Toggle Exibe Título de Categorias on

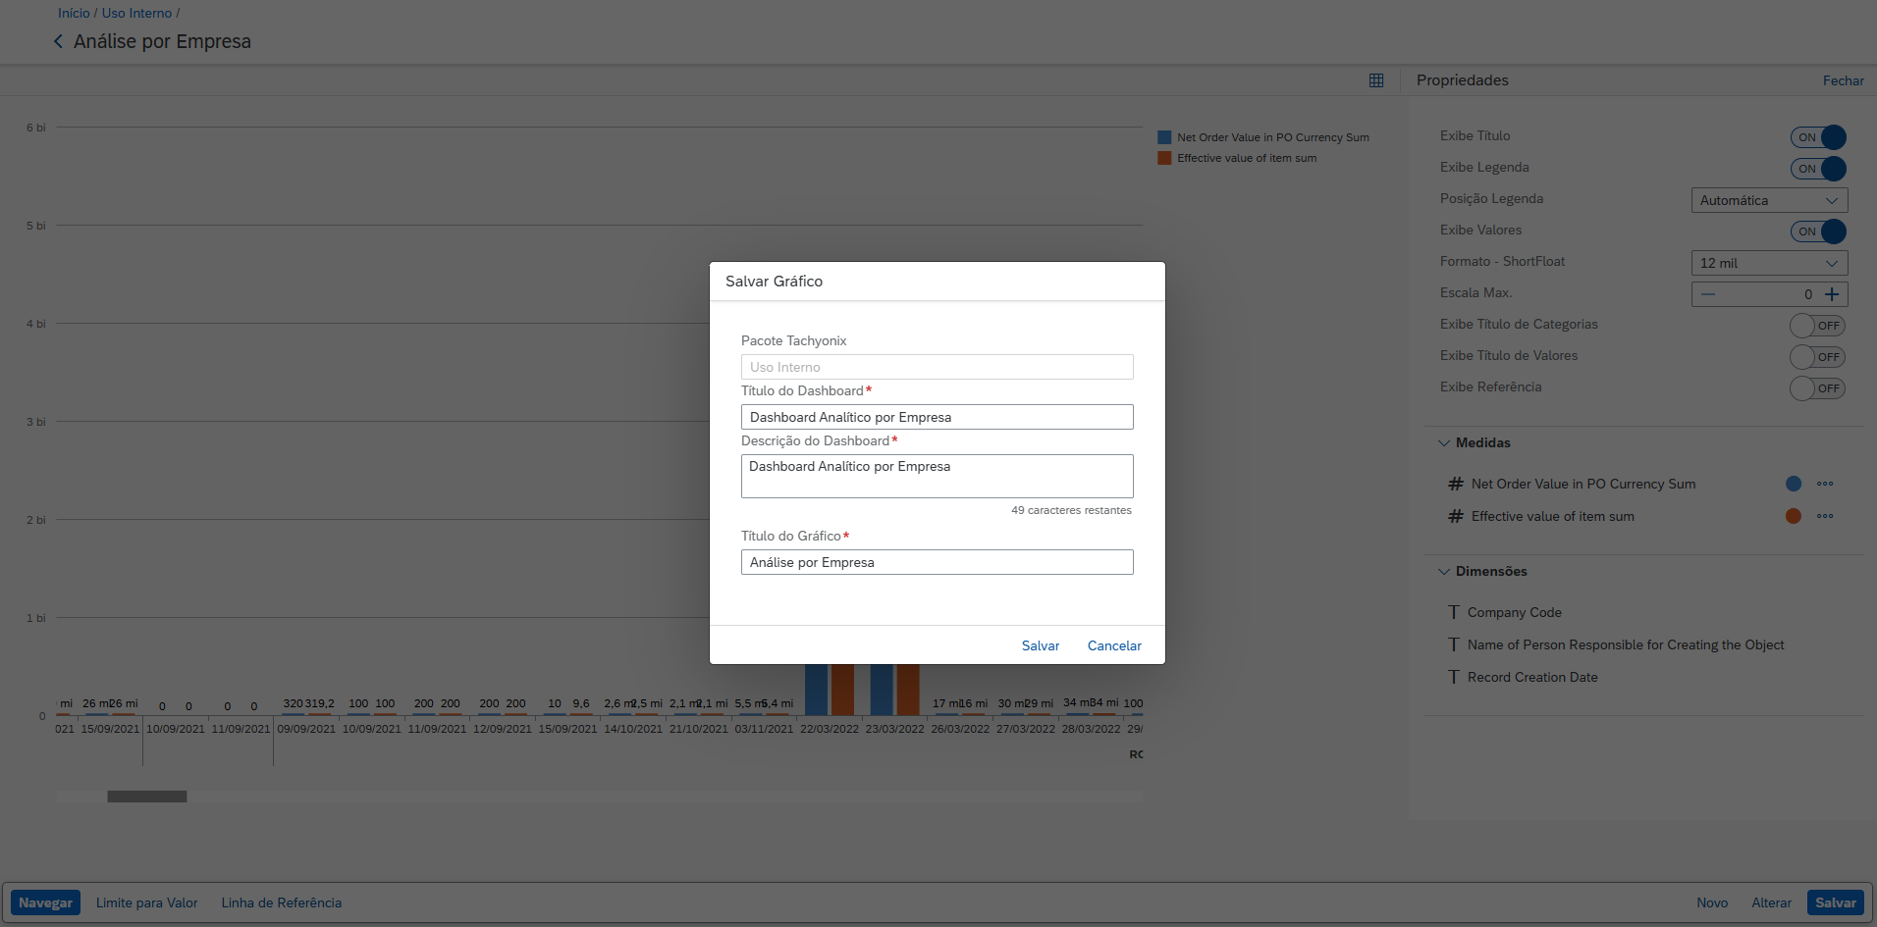click(x=1817, y=326)
